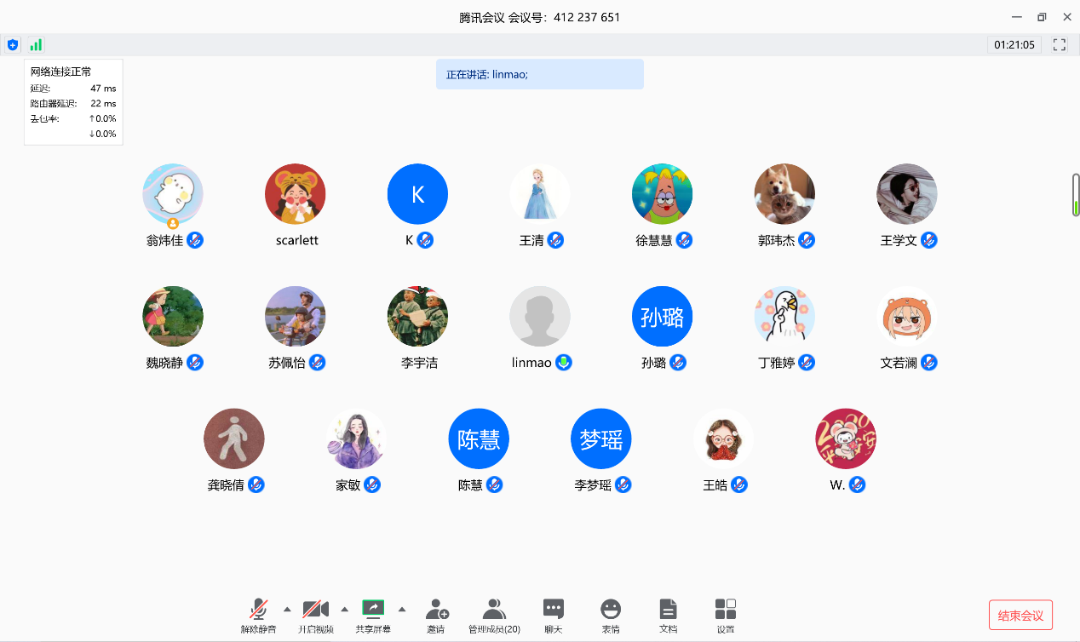Enter full screen using top-right icon
This screenshot has width=1080, height=642.
pyautogui.click(x=1060, y=45)
